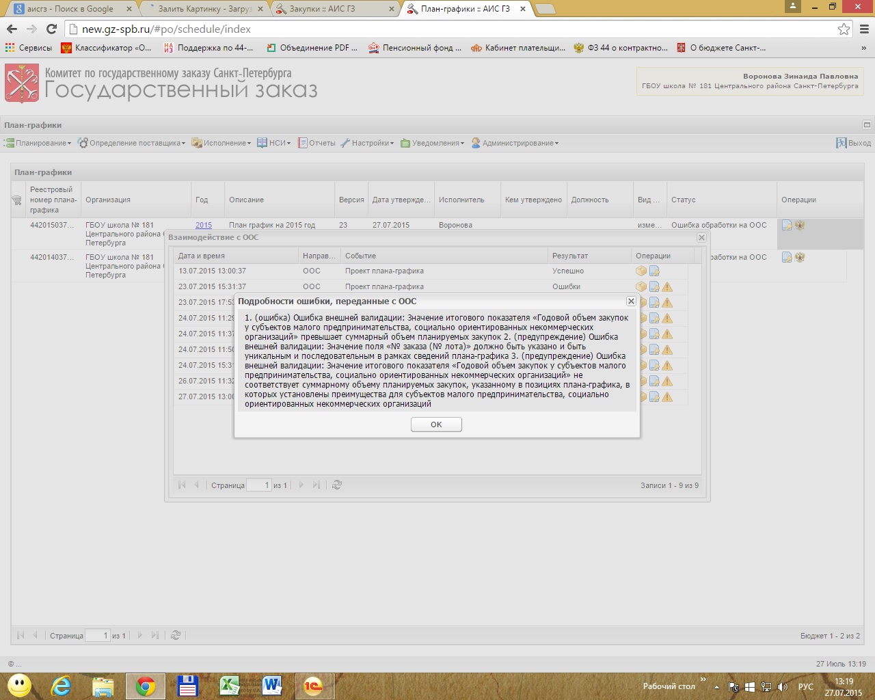Click the document icon in the 442014037 plan row
Image resolution: width=875 pixels, height=700 pixels.
[787, 257]
